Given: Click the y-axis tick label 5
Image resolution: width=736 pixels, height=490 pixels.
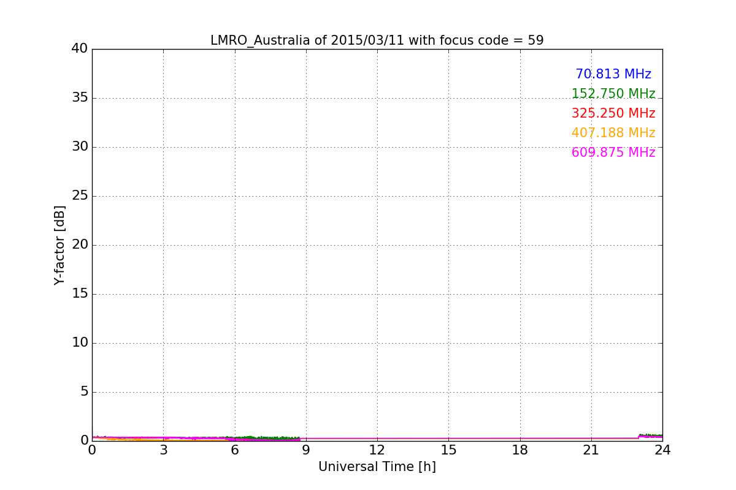Looking at the screenshot, I should click(x=84, y=392).
